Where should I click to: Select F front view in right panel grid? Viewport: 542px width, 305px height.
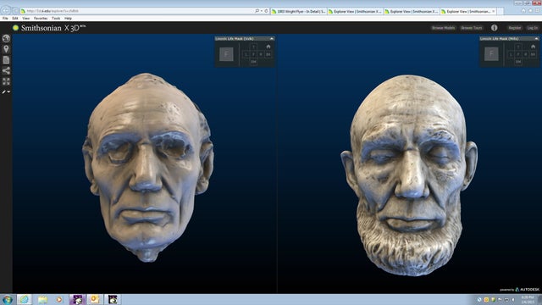point(518,54)
